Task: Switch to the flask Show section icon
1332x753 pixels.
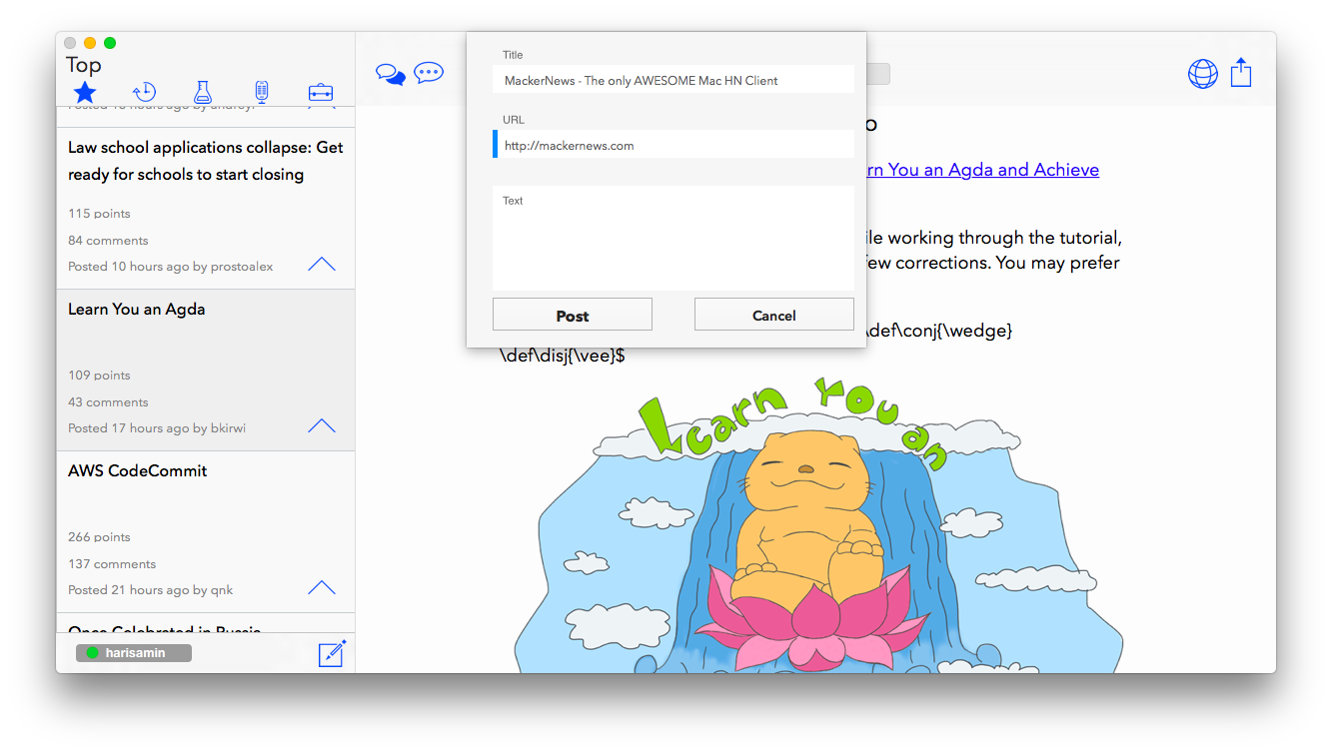Action: (203, 93)
